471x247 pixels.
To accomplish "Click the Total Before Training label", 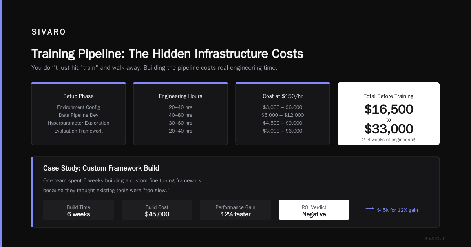I will [389, 96].
